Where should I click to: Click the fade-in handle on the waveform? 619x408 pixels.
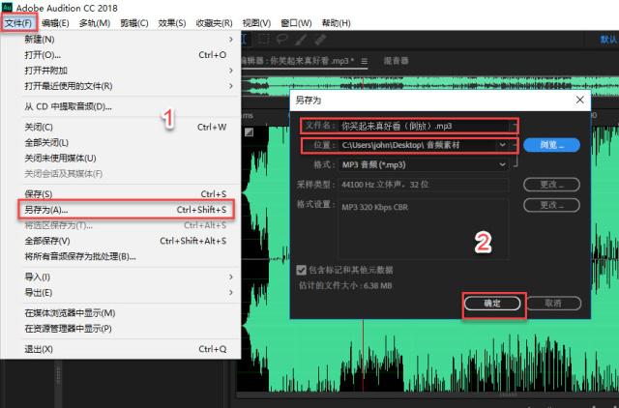coord(249,132)
